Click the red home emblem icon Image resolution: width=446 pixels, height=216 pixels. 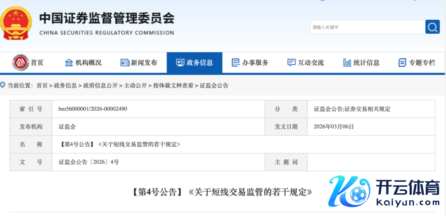point(20,63)
